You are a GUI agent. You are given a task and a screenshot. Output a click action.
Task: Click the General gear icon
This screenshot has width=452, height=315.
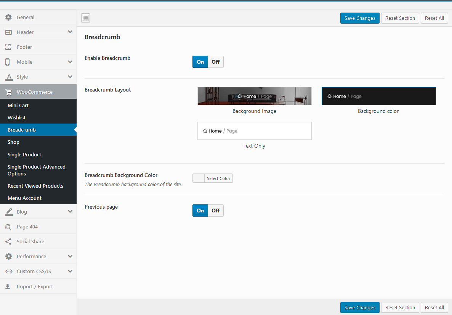8,17
